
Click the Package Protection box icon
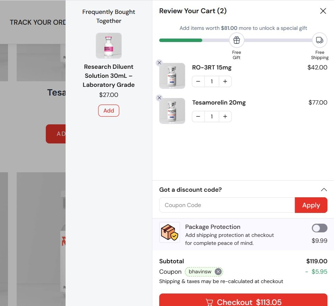tap(170, 232)
